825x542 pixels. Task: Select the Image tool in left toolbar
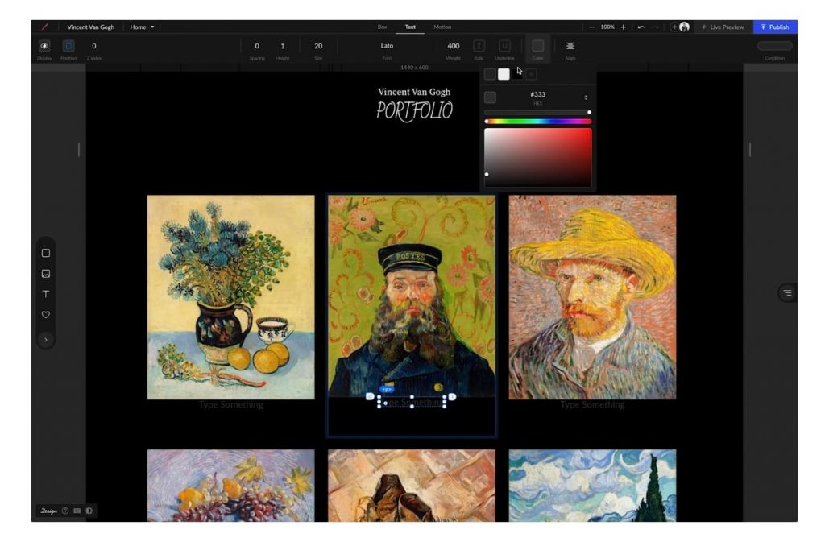pyautogui.click(x=46, y=274)
